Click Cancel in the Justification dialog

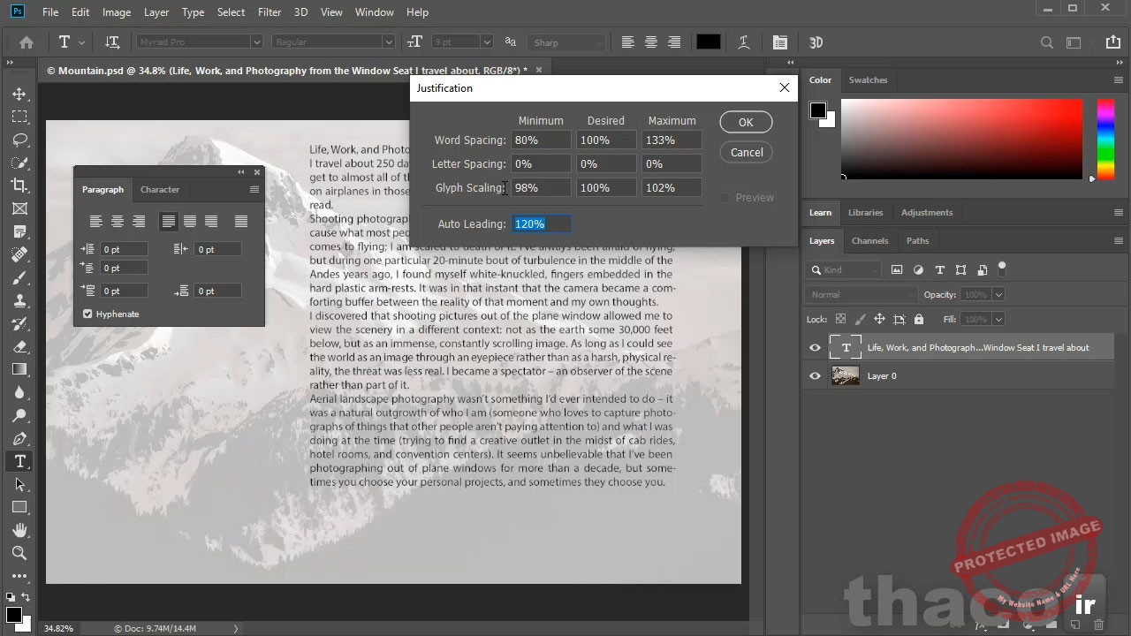746,152
